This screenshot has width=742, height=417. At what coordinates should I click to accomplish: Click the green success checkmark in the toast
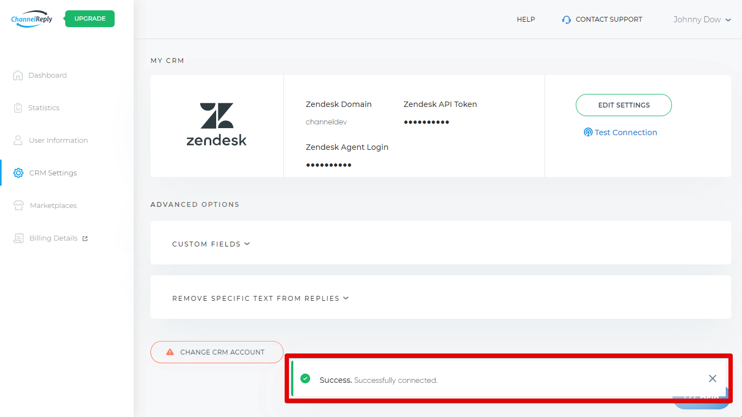coord(305,378)
